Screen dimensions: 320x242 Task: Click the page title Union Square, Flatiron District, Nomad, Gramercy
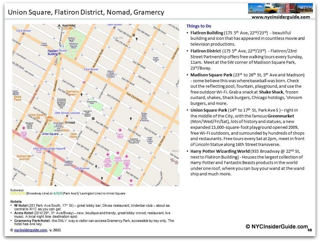(x=86, y=12)
